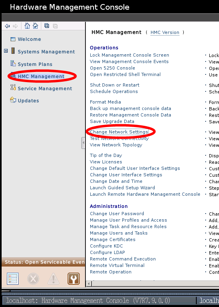Image resolution: width=219 pixels, height=307 pixels.
Task: Open View Licenses link
Action: 106,162
